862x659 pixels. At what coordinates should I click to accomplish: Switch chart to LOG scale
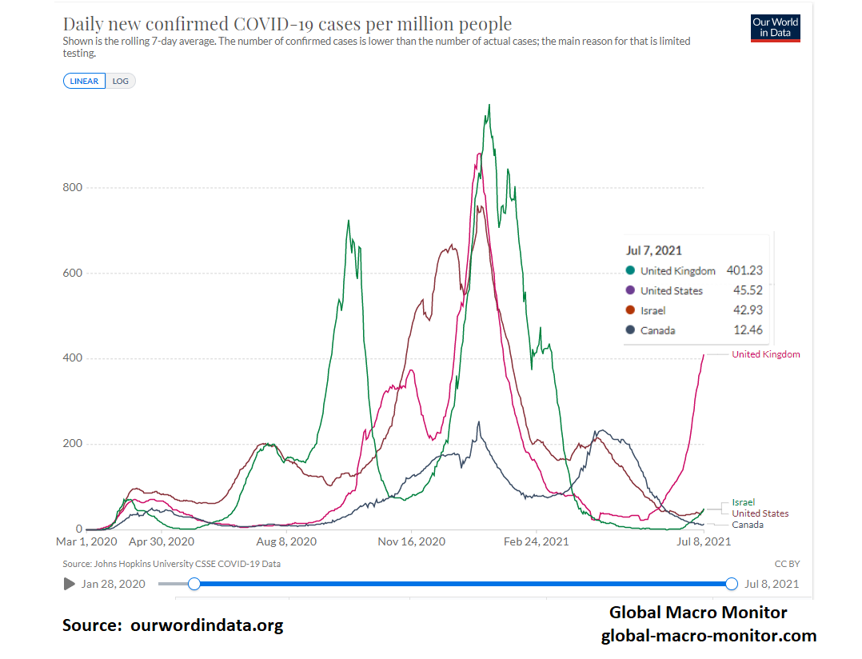pos(121,81)
